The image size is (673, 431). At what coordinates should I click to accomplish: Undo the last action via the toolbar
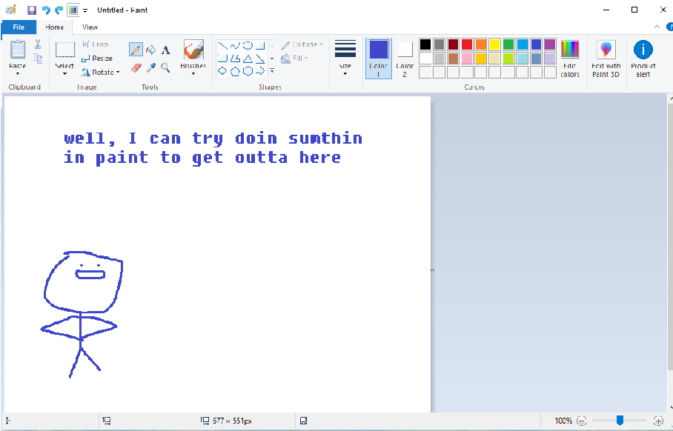click(x=46, y=10)
